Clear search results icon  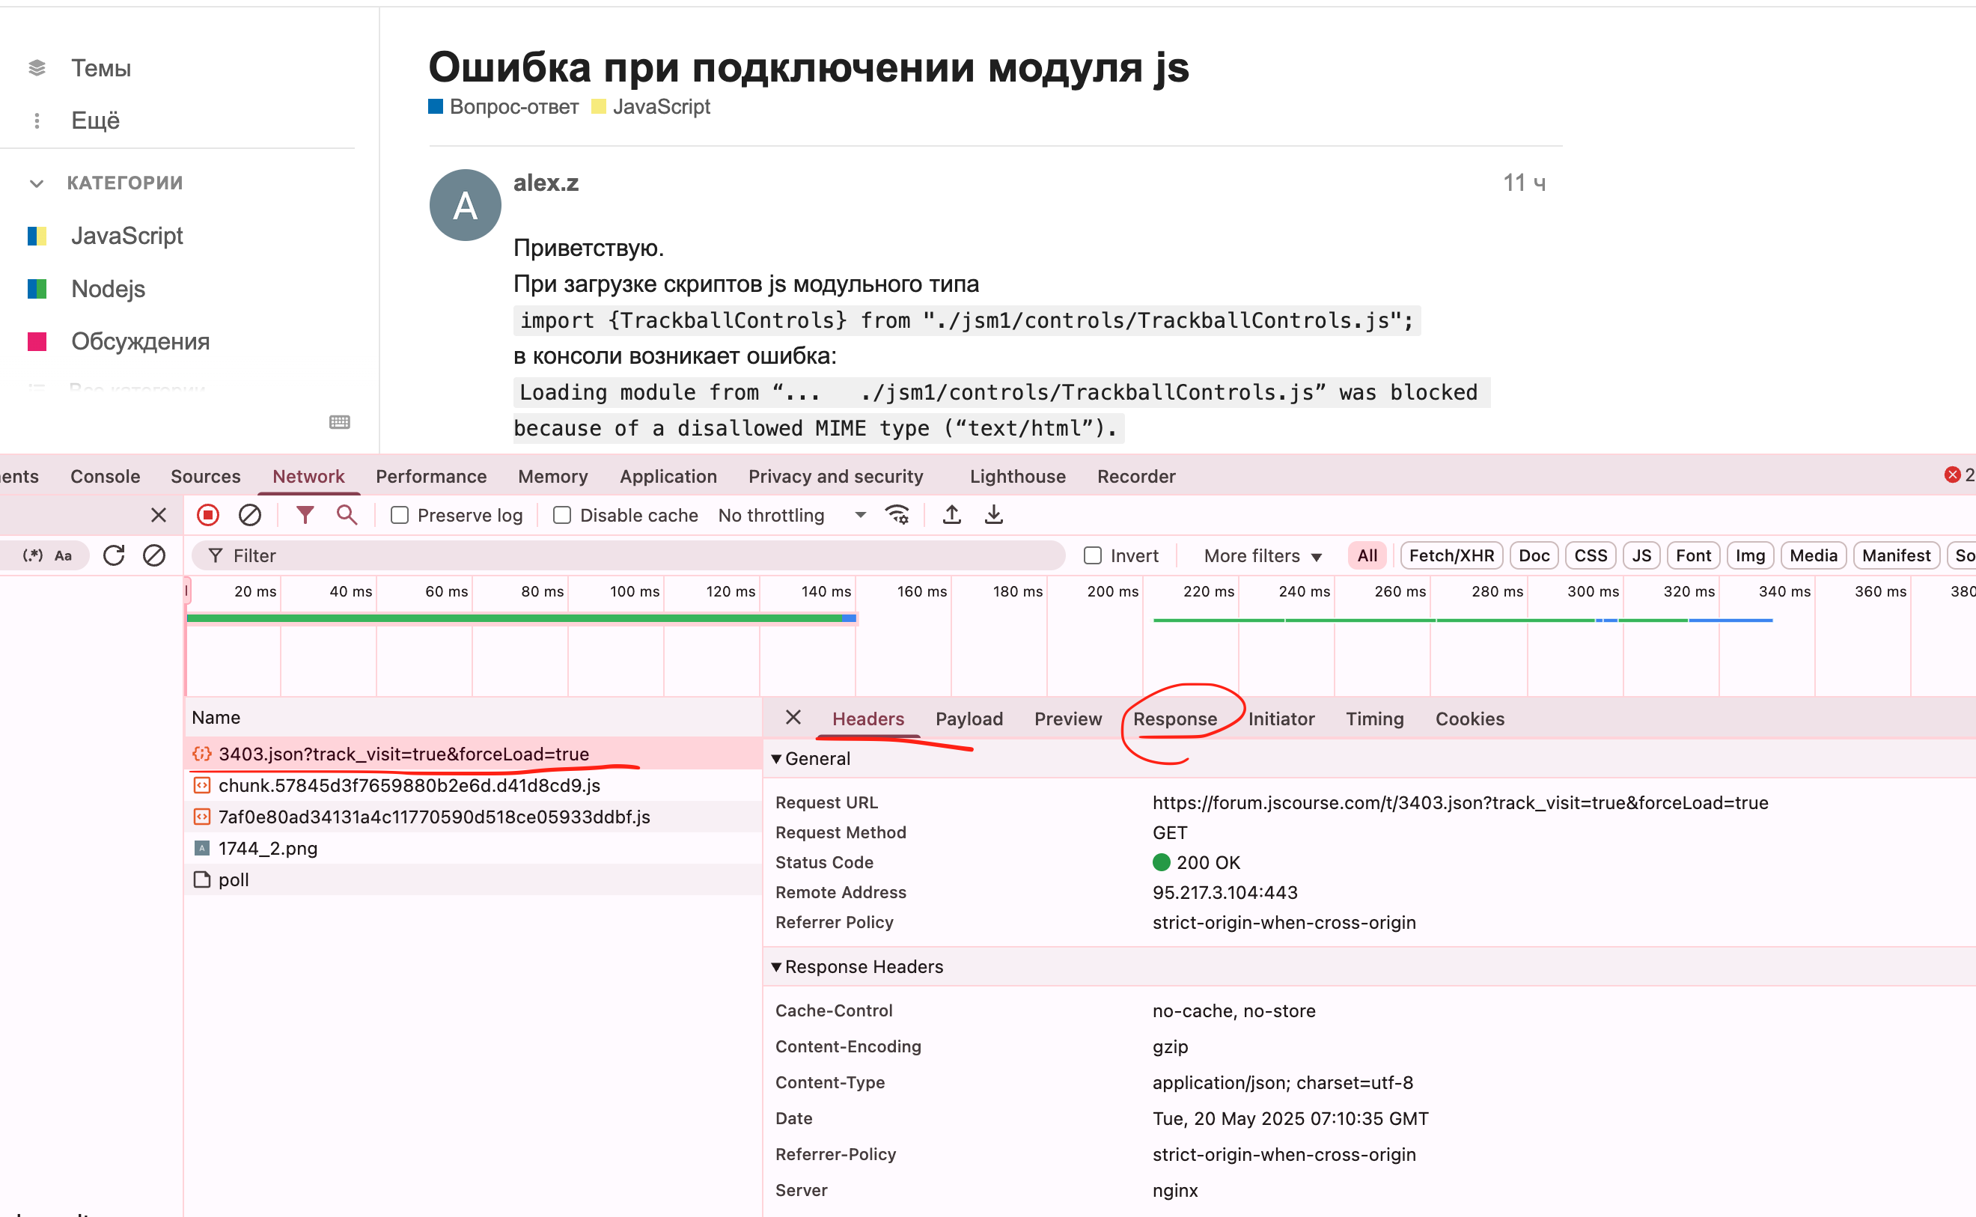point(153,555)
